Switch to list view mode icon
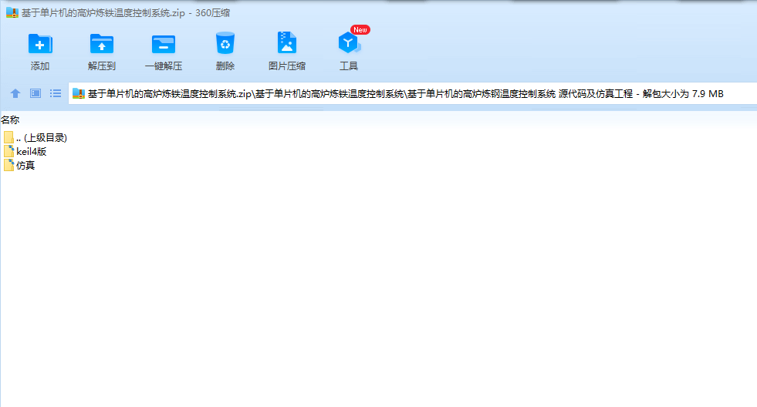The width and height of the screenshot is (757, 407). click(56, 93)
